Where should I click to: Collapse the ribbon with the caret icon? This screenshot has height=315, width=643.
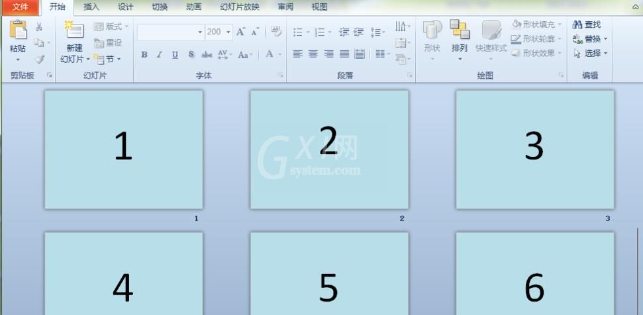[635, 7]
